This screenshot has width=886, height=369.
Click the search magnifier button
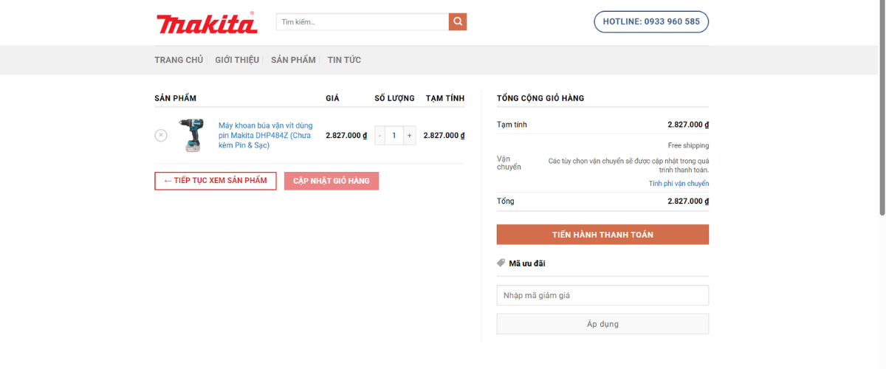pyautogui.click(x=458, y=21)
